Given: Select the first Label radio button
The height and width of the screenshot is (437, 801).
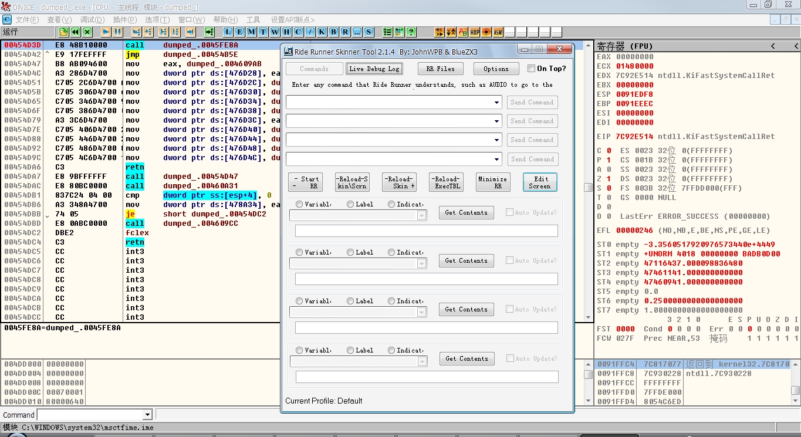Looking at the screenshot, I should [350, 204].
